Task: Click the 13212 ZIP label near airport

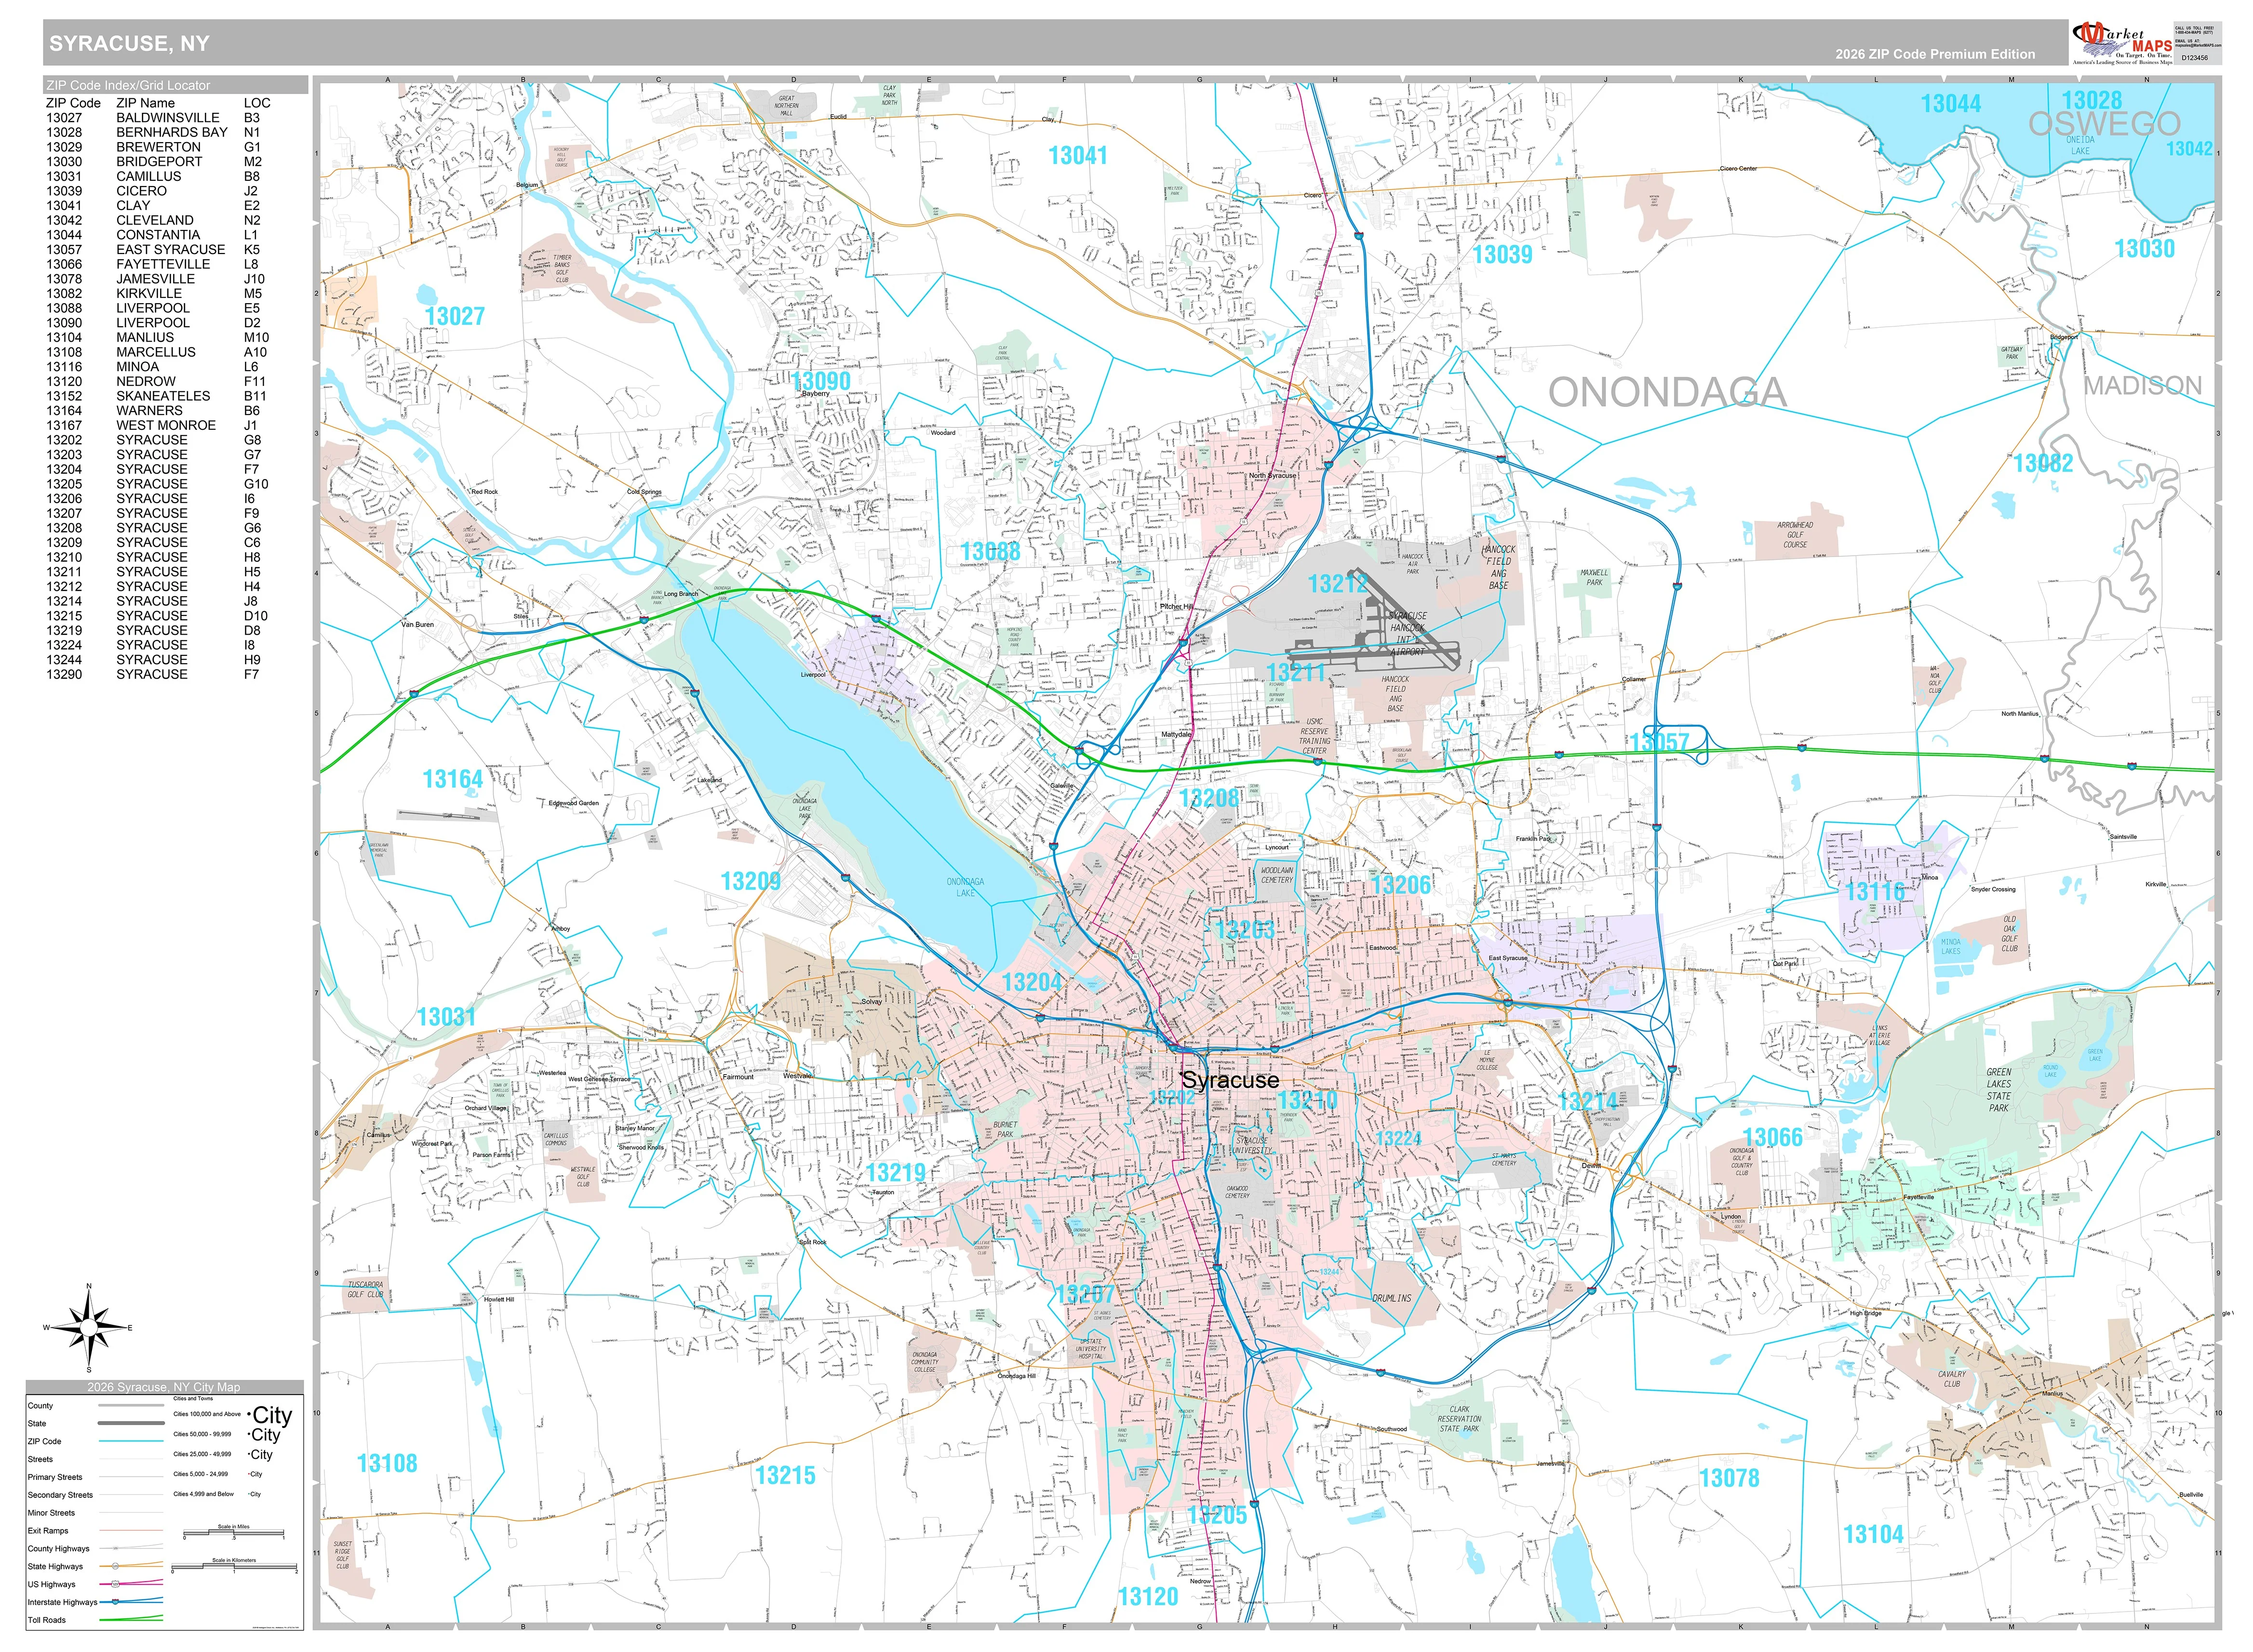Action: 1337,583
